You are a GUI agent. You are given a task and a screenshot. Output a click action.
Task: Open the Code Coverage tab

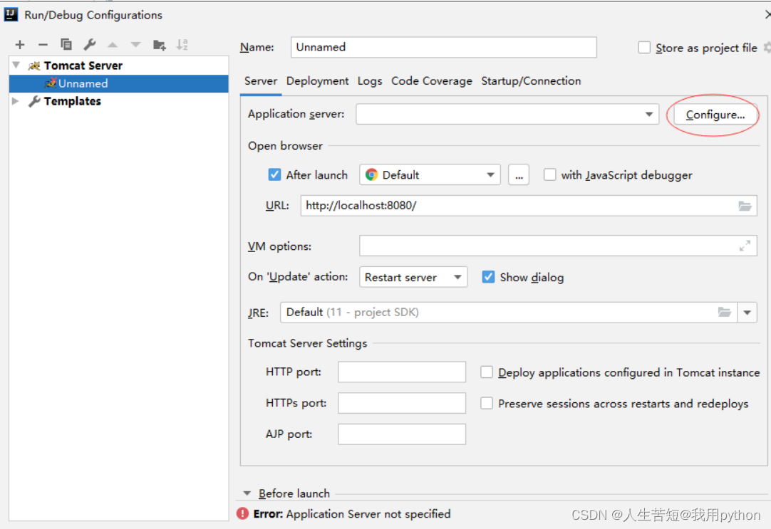click(x=432, y=81)
